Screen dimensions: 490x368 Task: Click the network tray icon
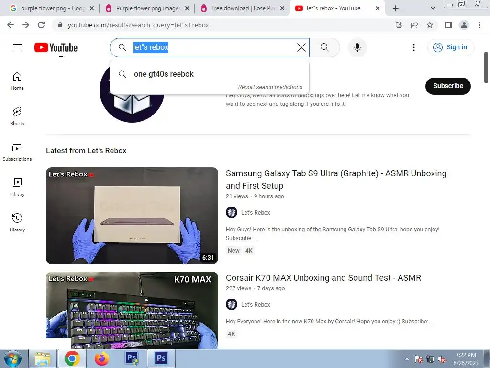click(x=430, y=359)
